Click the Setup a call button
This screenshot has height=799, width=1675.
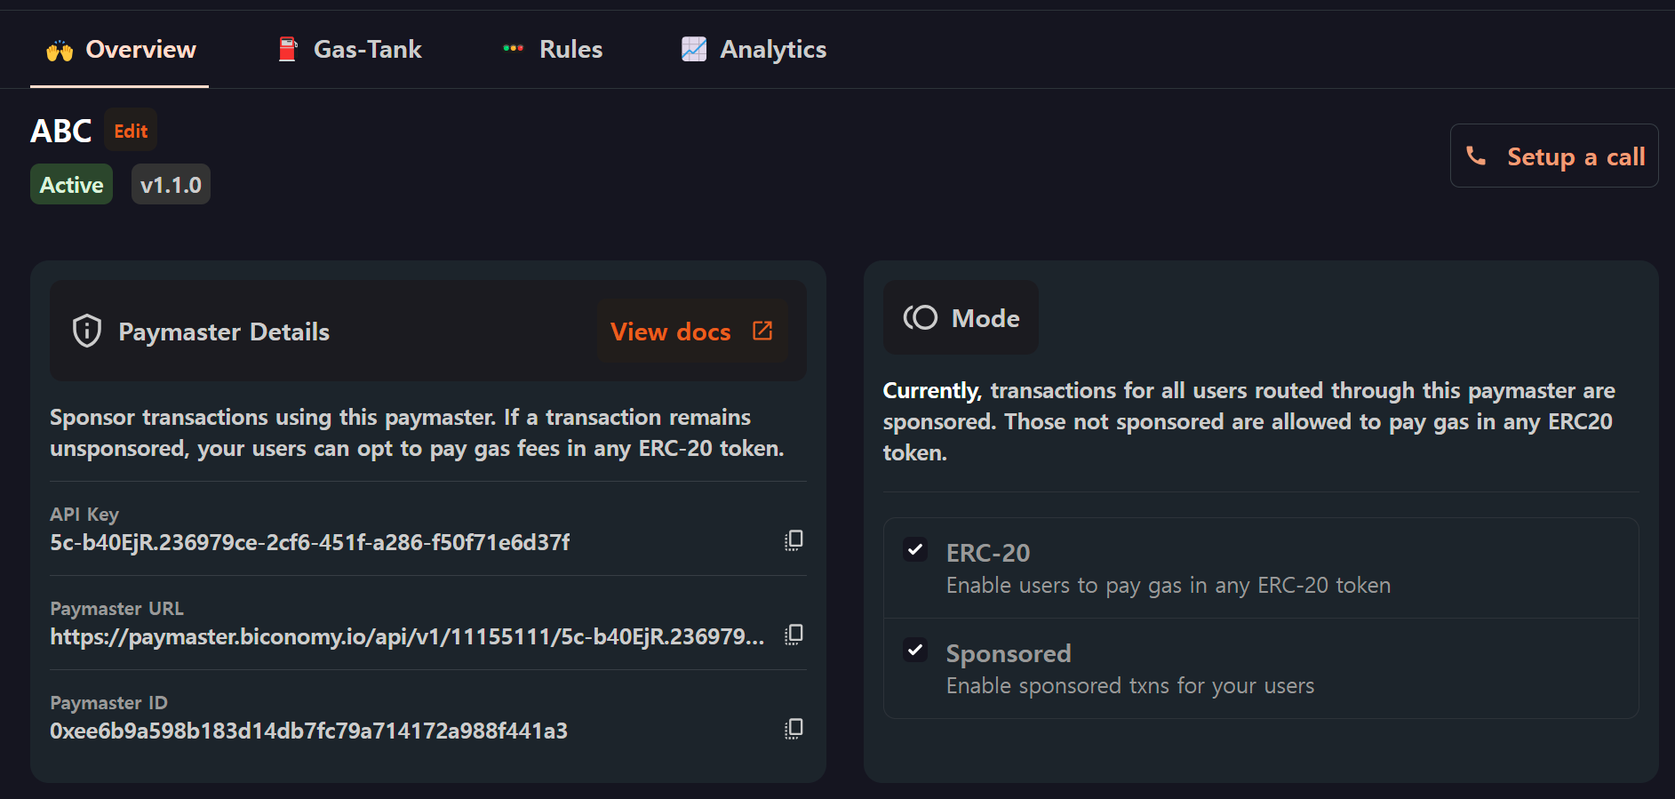click(x=1554, y=156)
